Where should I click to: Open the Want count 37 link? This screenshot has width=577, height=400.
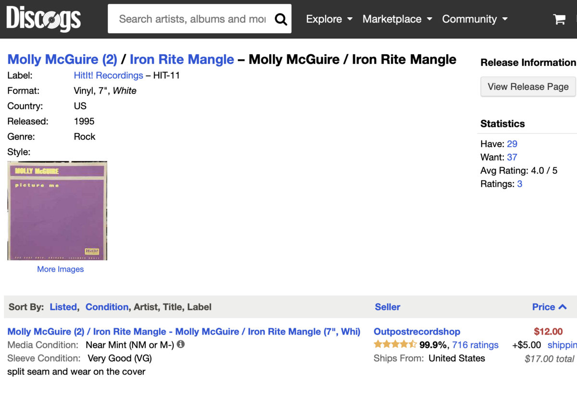tap(512, 157)
